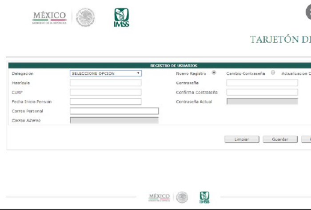Click the footer coat of arms seal
Image resolution: width=311 pixels, height=210 pixels.
coord(182,197)
